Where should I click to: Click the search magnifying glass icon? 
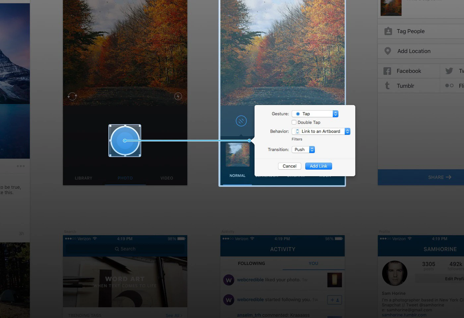[117, 249]
